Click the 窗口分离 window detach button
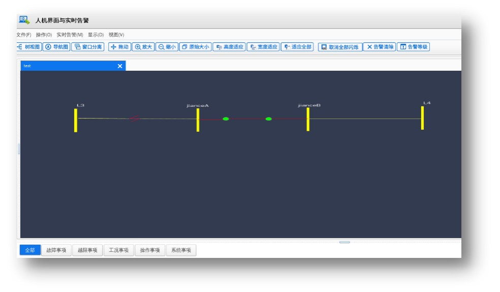This screenshot has width=500, height=292. click(x=88, y=47)
